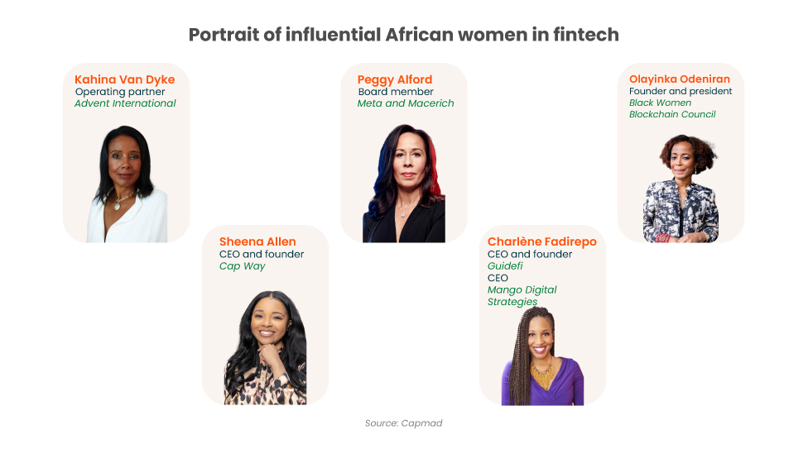The width and height of the screenshot is (808, 454).
Task: Open the Advent International company text
Action: (x=125, y=103)
